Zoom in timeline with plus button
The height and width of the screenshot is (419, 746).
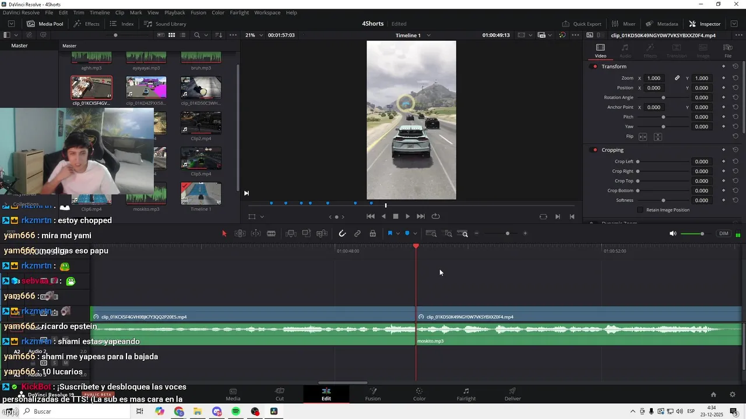(525, 233)
